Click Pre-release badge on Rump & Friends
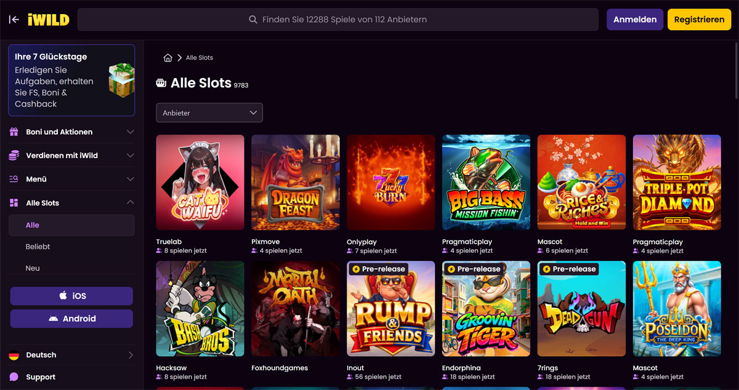This screenshot has height=390, width=739. (x=378, y=269)
